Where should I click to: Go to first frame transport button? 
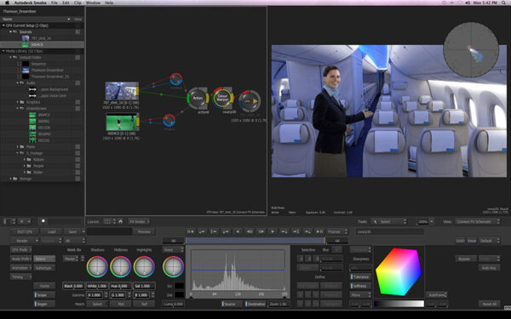tap(191, 231)
